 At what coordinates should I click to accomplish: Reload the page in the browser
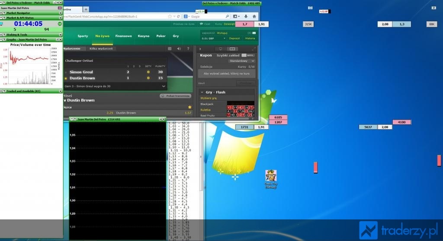tap(178, 16)
